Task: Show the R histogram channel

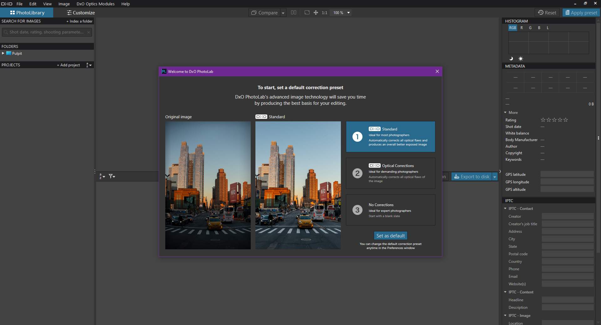Action: [521, 28]
